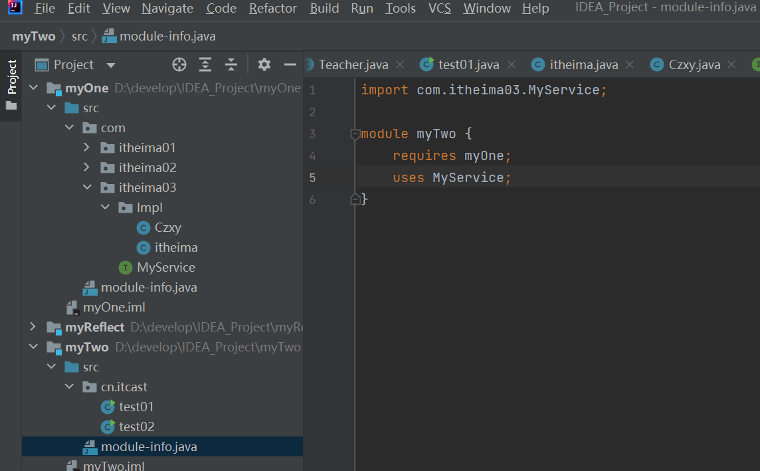
Task: Hide the Project tool window with minus icon
Action: [290, 64]
